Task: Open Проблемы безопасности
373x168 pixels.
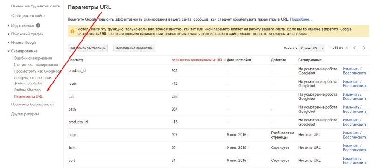Action: pyautogui.click(x=32, y=104)
